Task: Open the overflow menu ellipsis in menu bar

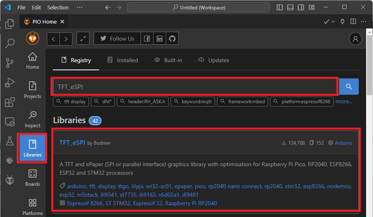Action: pos(80,7)
